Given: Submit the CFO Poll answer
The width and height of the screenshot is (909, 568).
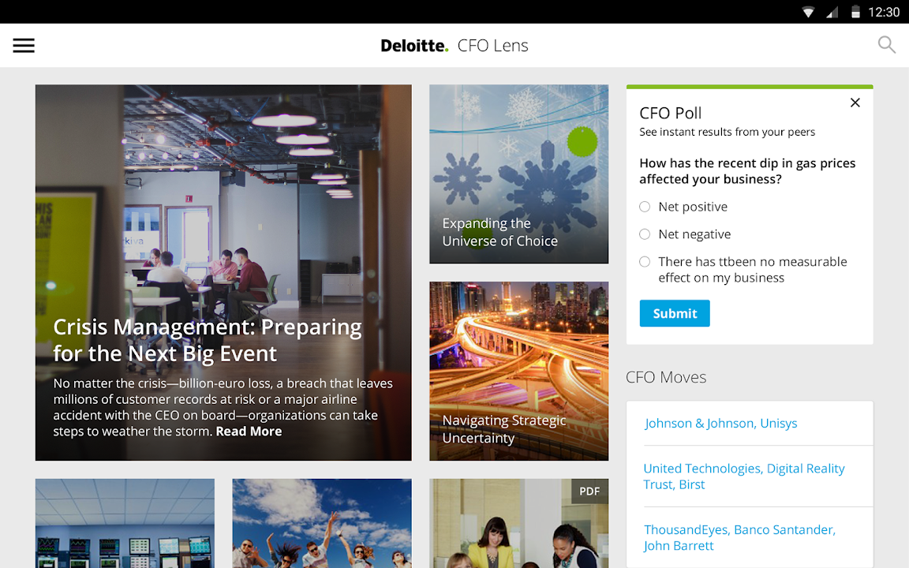Looking at the screenshot, I should (x=675, y=313).
